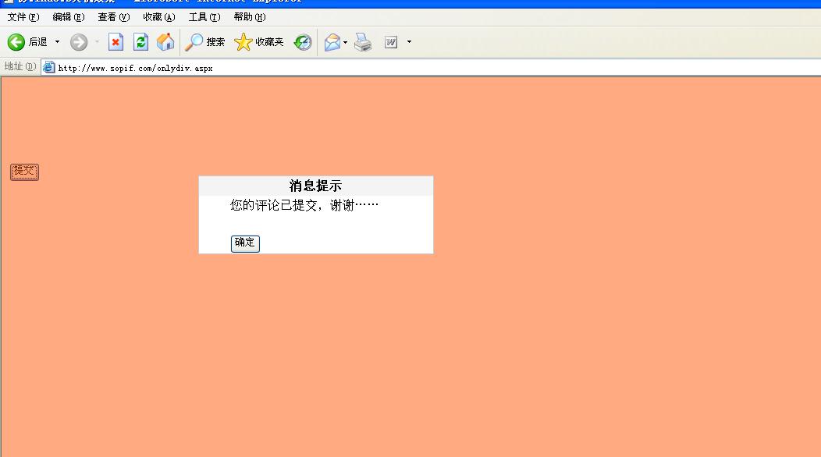Stop page loading with the red X icon
This screenshot has height=457, width=821.
(x=116, y=42)
